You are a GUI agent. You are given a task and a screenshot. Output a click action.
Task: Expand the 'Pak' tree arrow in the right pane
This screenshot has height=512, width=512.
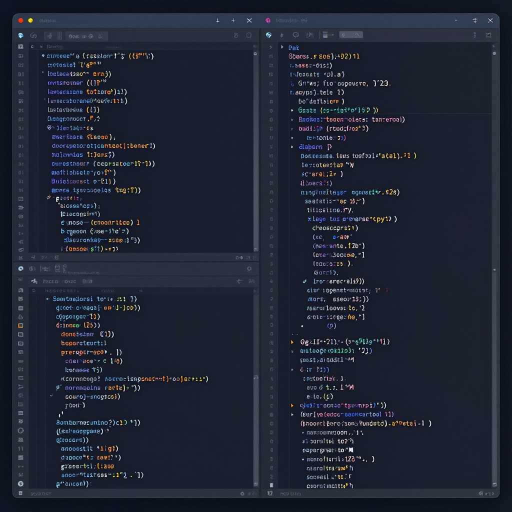tap(282, 47)
